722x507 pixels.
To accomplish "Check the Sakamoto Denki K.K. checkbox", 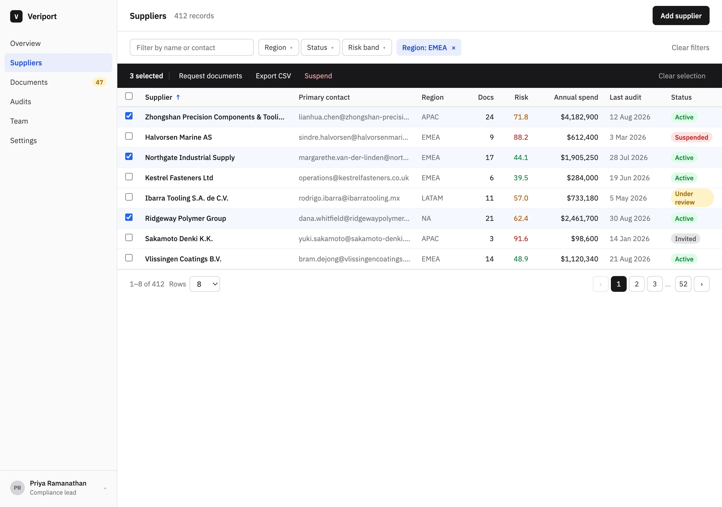I will tap(129, 237).
